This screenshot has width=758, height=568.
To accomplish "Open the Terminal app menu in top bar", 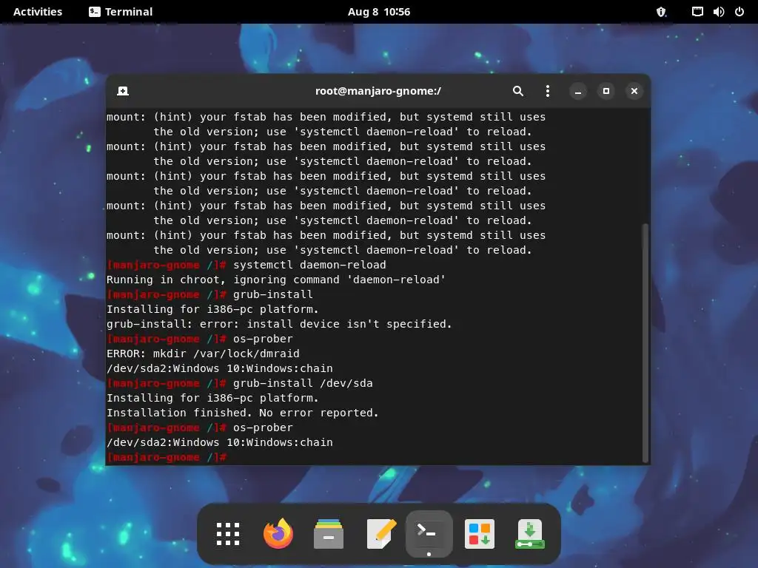I will (x=121, y=12).
